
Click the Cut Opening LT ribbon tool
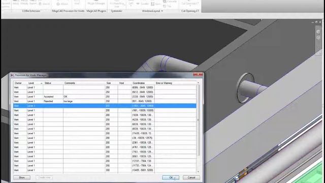click(x=190, y=3)
